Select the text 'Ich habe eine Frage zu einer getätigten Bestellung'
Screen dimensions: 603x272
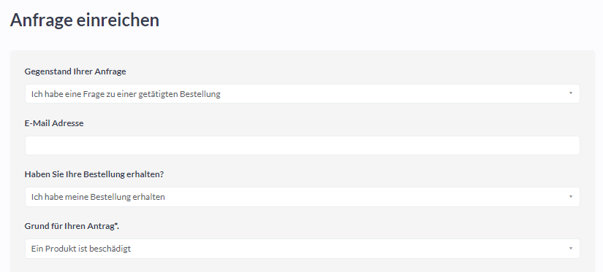pyautogui.click(x=126, y=94)
